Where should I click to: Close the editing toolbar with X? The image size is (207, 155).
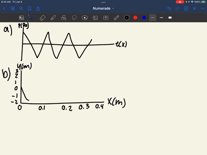pos(194,9)
